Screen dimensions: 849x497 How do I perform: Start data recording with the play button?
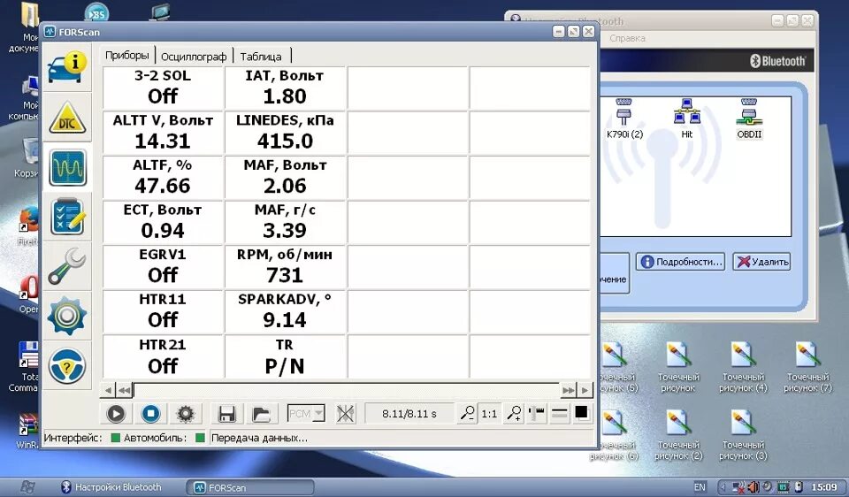pos(116,414)
